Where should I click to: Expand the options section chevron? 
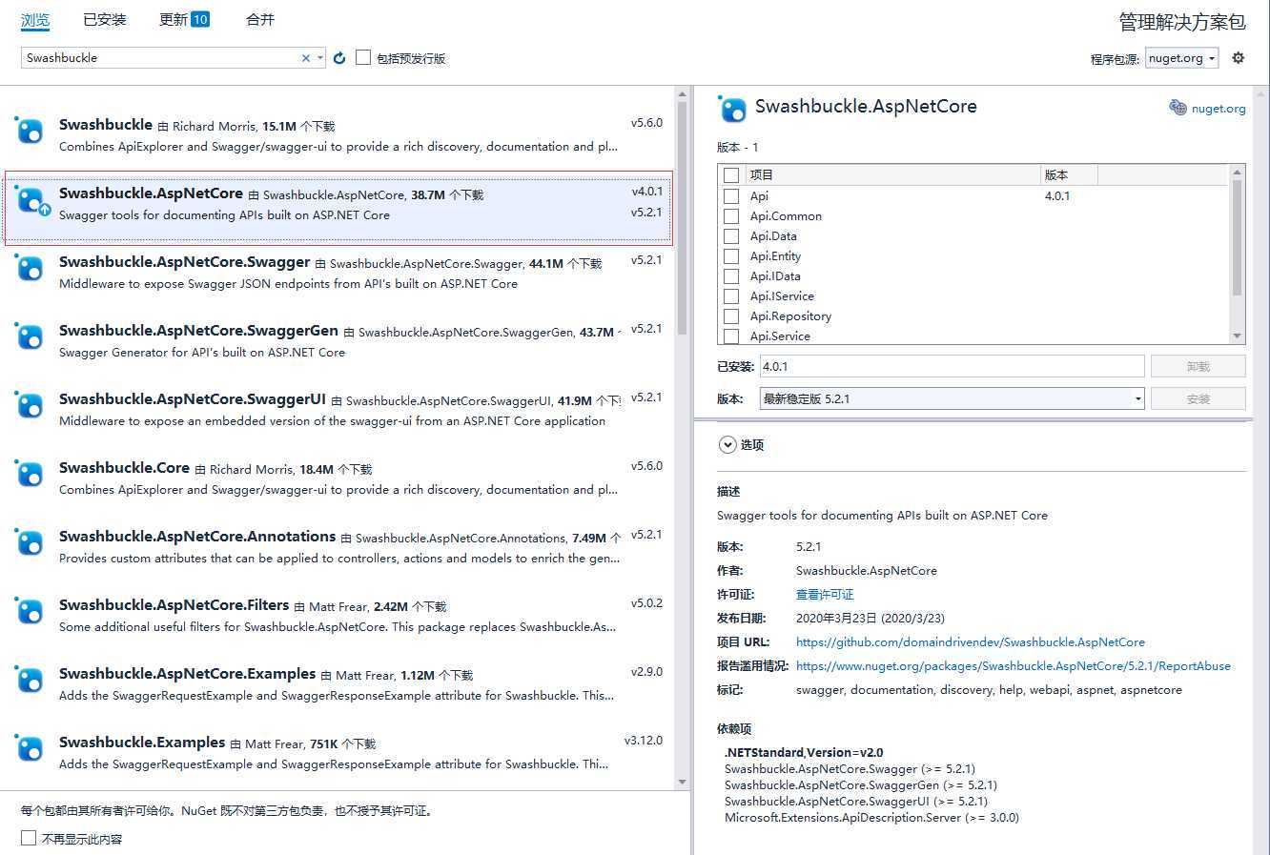[727, 444]
